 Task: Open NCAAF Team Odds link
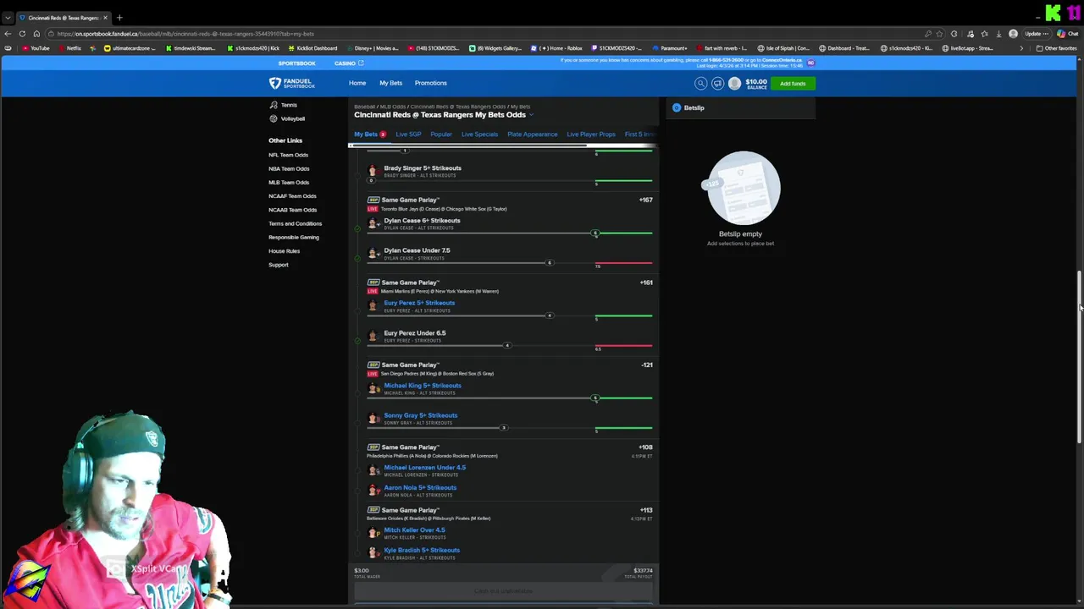[292, 196]
